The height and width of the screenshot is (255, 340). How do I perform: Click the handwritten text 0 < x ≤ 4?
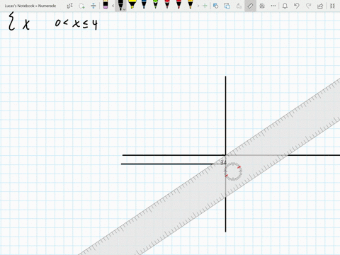pos(76,24)
